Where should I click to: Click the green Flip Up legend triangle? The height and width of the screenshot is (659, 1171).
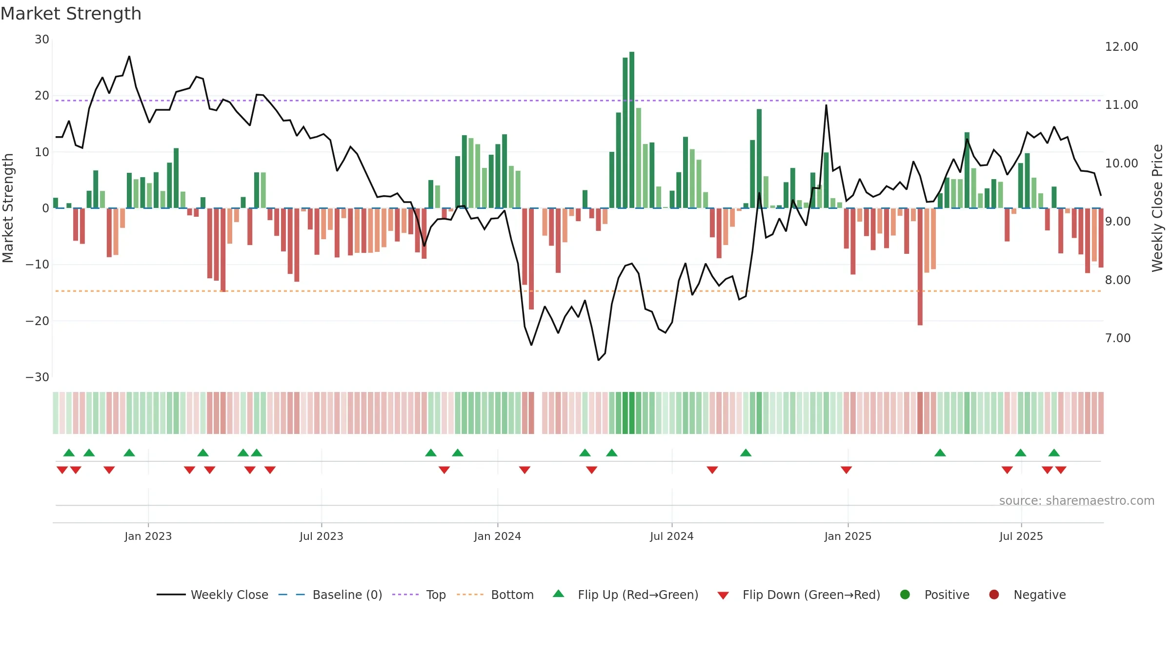[559, 594]
